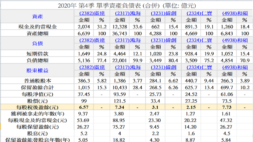This screenshot has height=142, width=253.
Task: Select cell with value 9.37
Action: tap(84, 114)
